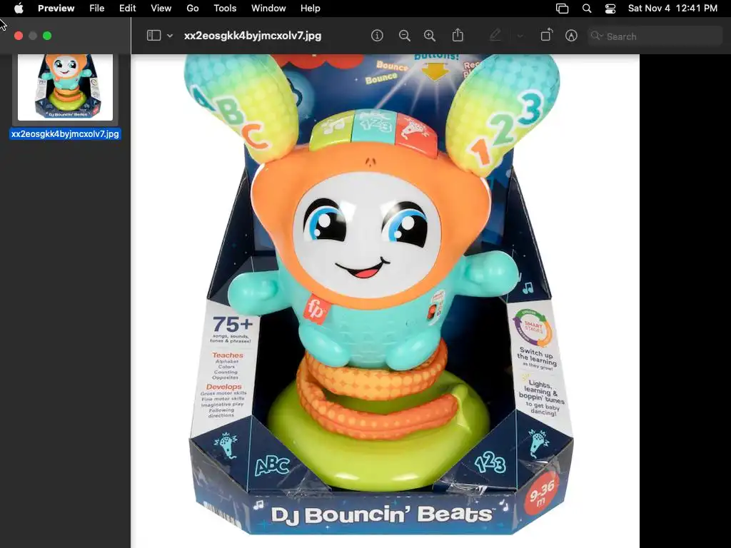Open the Window menu
Screen dimensions: 731x548
click(x=268, y=8)
